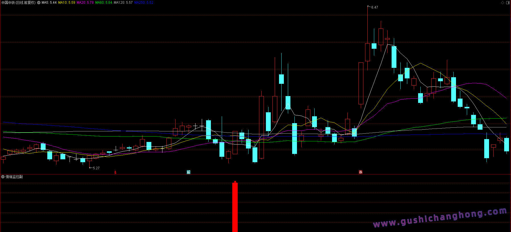The height and width of the screenshot is (232, 511).
Task: Expand the 情绪监控副 indicator dropdown arrow
Action: pyautogui.click(x=3, y=177)
